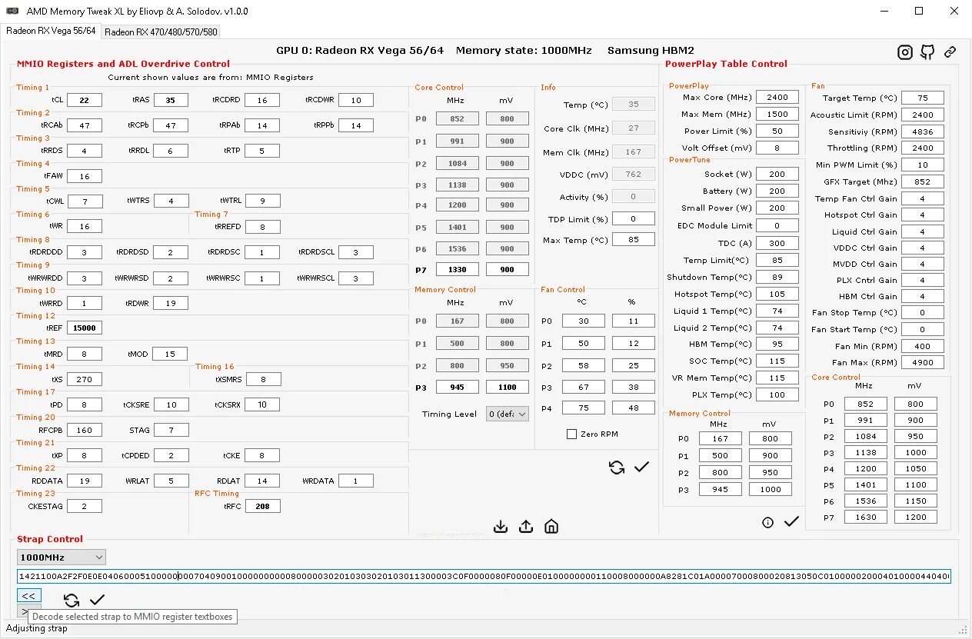
Task: Edit the HBM Temp(°C) field
Action: tap(777, 344)
